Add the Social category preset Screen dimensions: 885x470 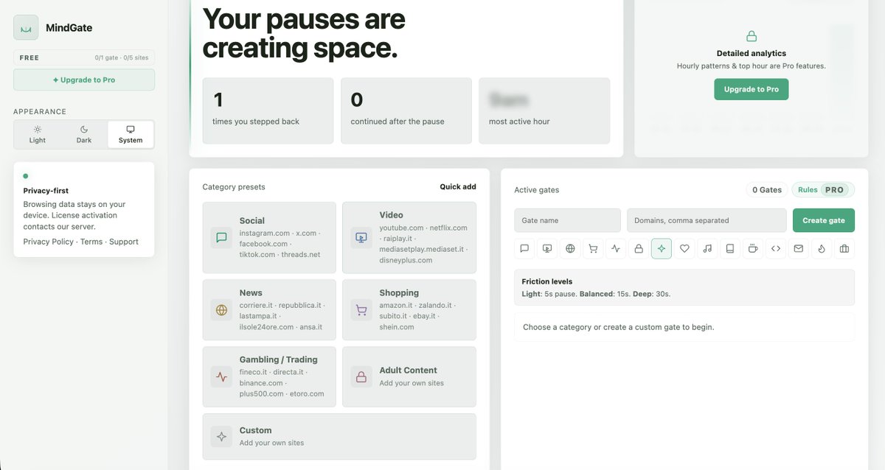click(269, 238)
